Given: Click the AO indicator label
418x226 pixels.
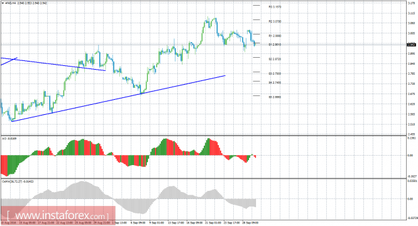Looking at the screenshot, I should pos(9,138).
